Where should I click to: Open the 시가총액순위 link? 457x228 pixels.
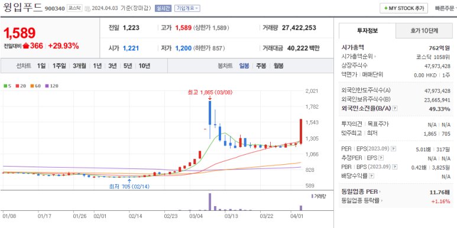(x=359, y=57)
